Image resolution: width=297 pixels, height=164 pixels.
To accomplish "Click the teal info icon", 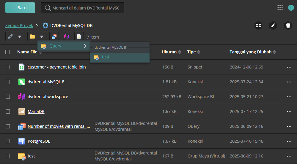I will click(x=291, y=8).
